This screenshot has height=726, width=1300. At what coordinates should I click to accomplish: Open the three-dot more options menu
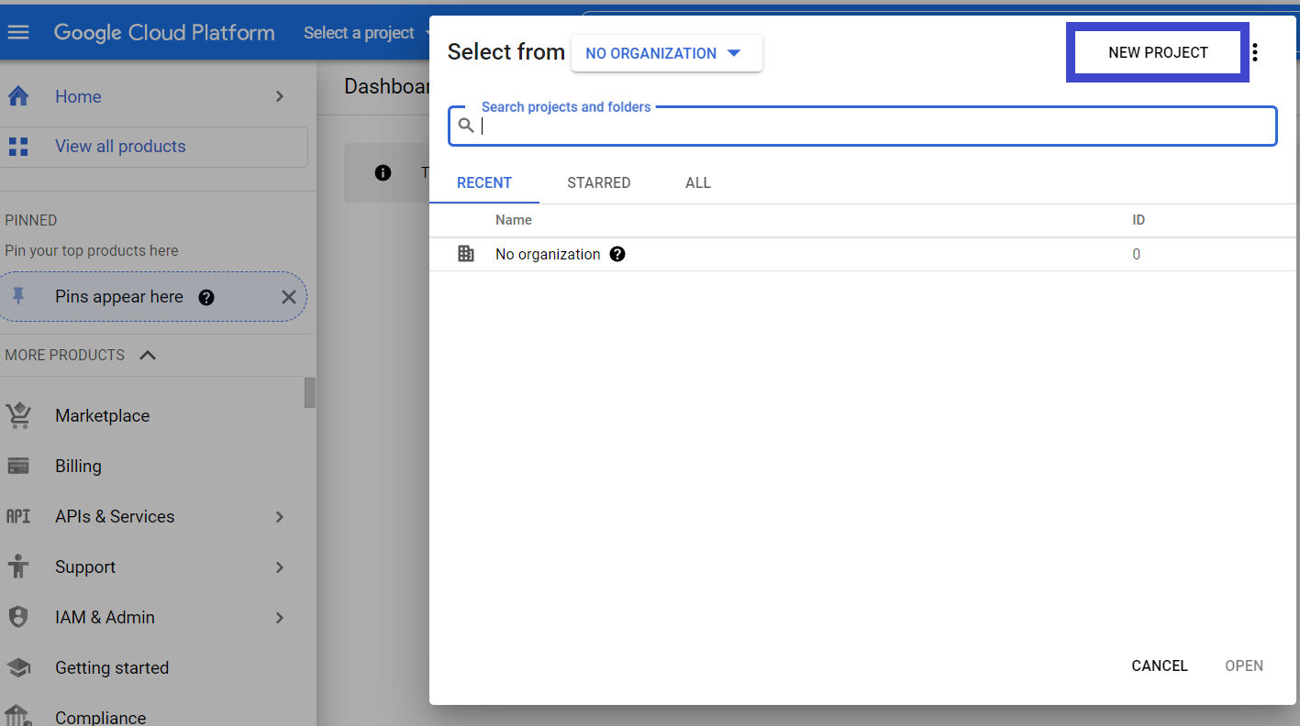(1255, 52)
